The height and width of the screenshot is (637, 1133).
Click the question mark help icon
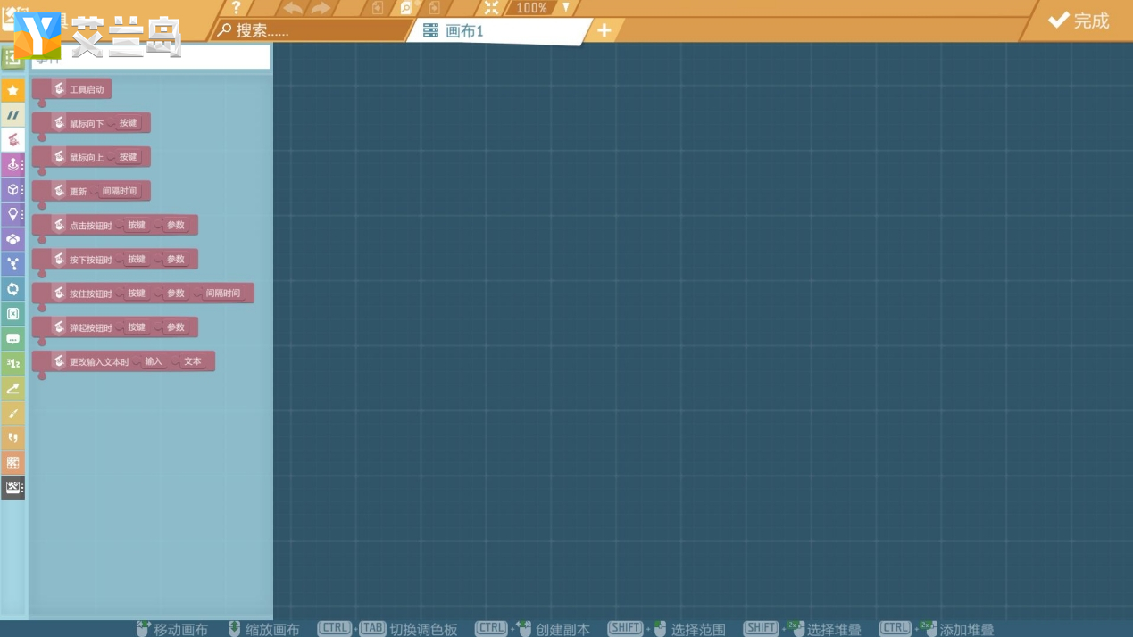(236, 7)
